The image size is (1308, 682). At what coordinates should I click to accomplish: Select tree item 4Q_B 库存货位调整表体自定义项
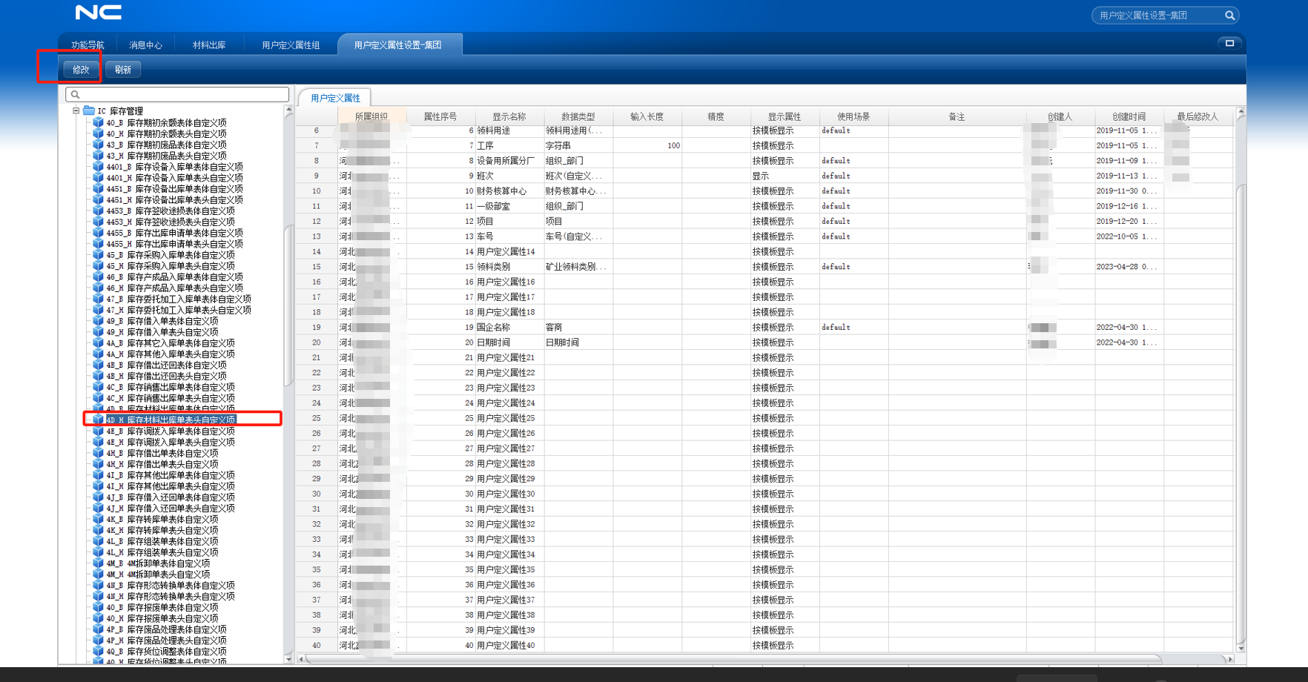pyautogui.click(x=166, y=652)
